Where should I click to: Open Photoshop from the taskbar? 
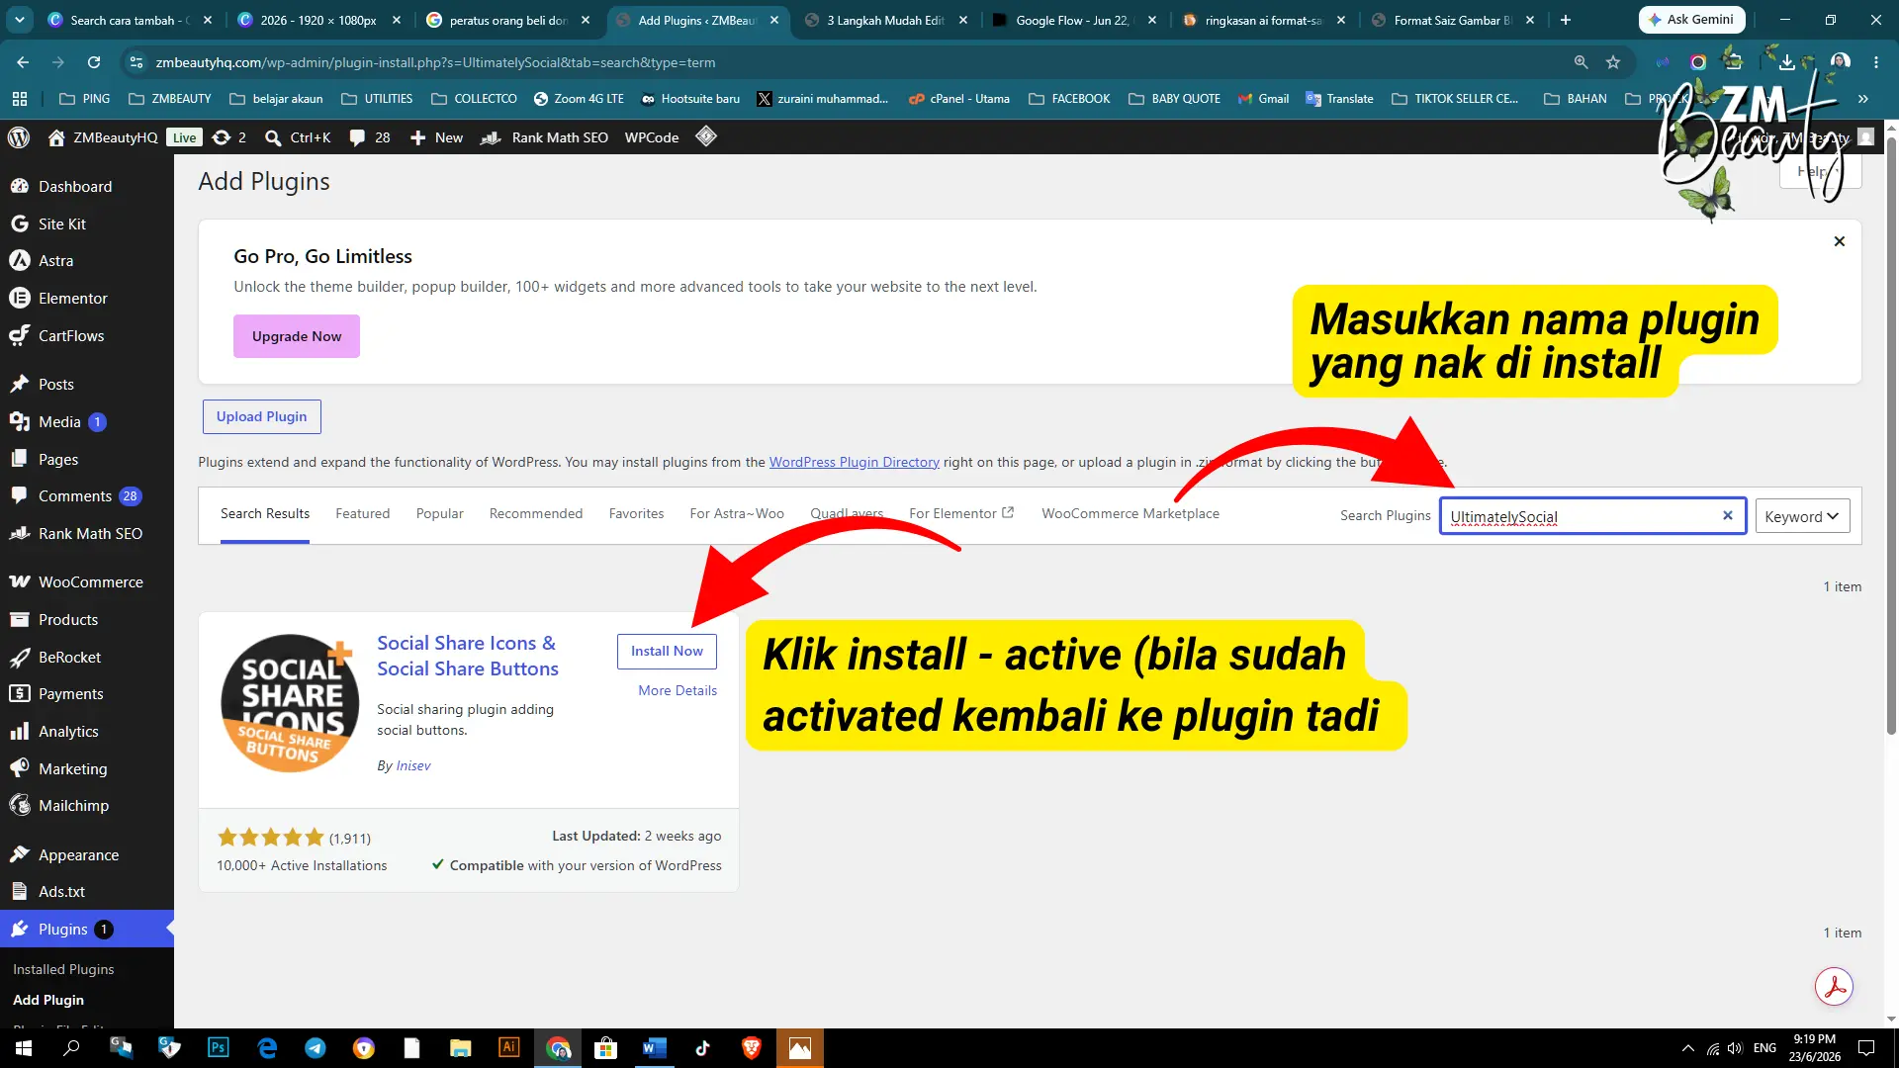pos(218,1048)
